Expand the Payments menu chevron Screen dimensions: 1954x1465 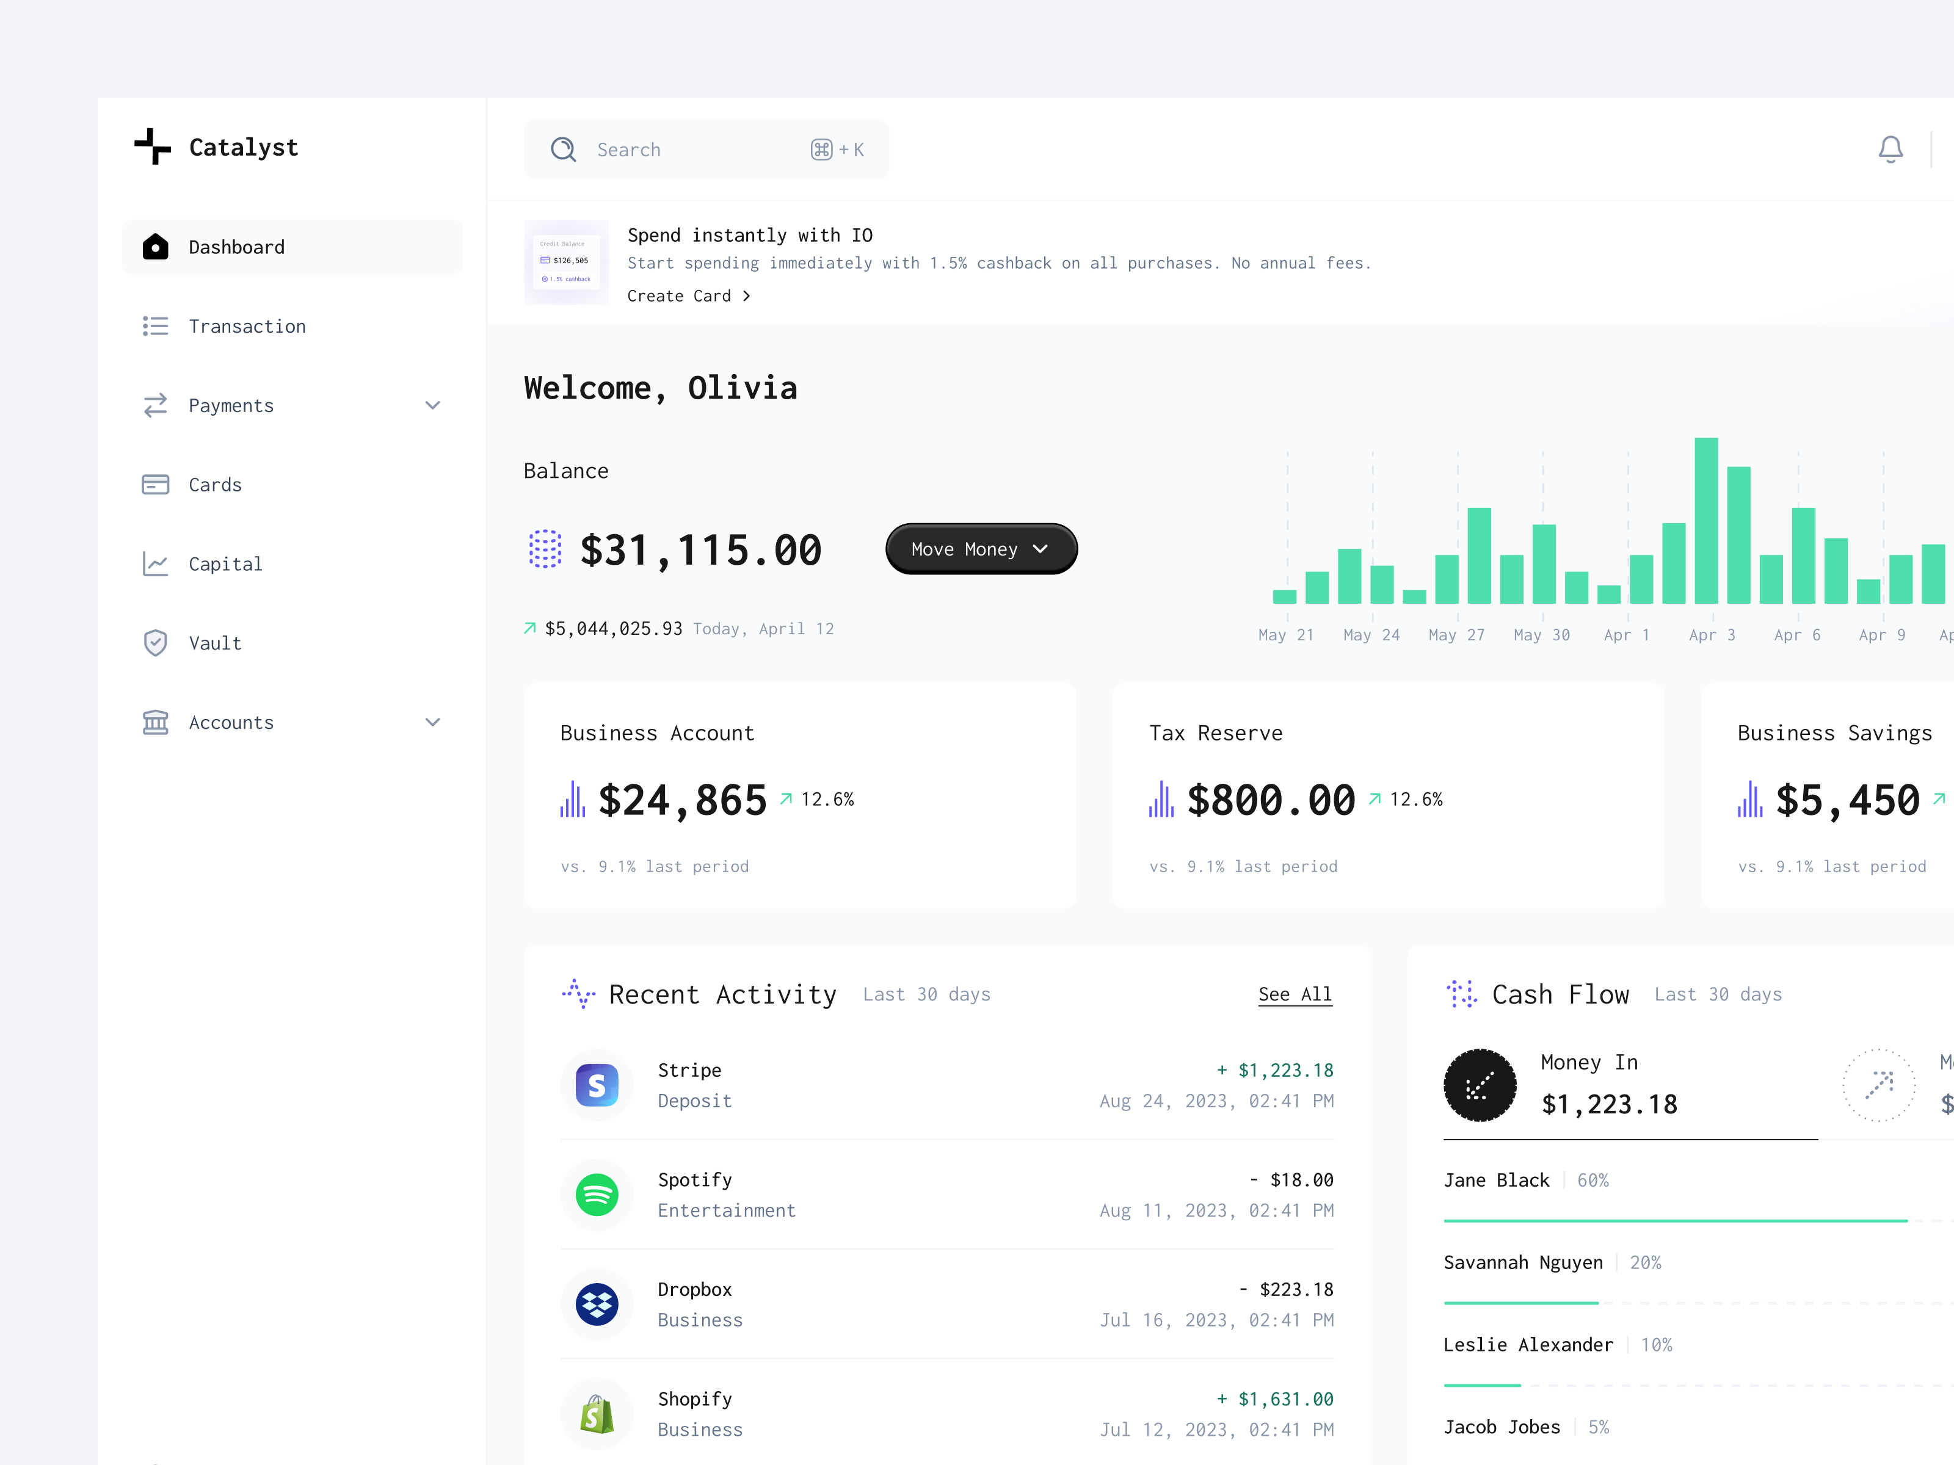433,405
